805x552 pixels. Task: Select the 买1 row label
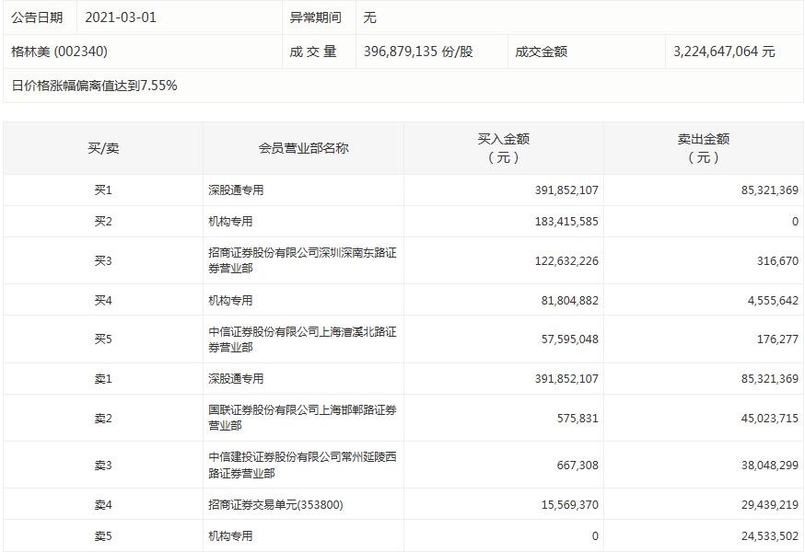(103, 190)
